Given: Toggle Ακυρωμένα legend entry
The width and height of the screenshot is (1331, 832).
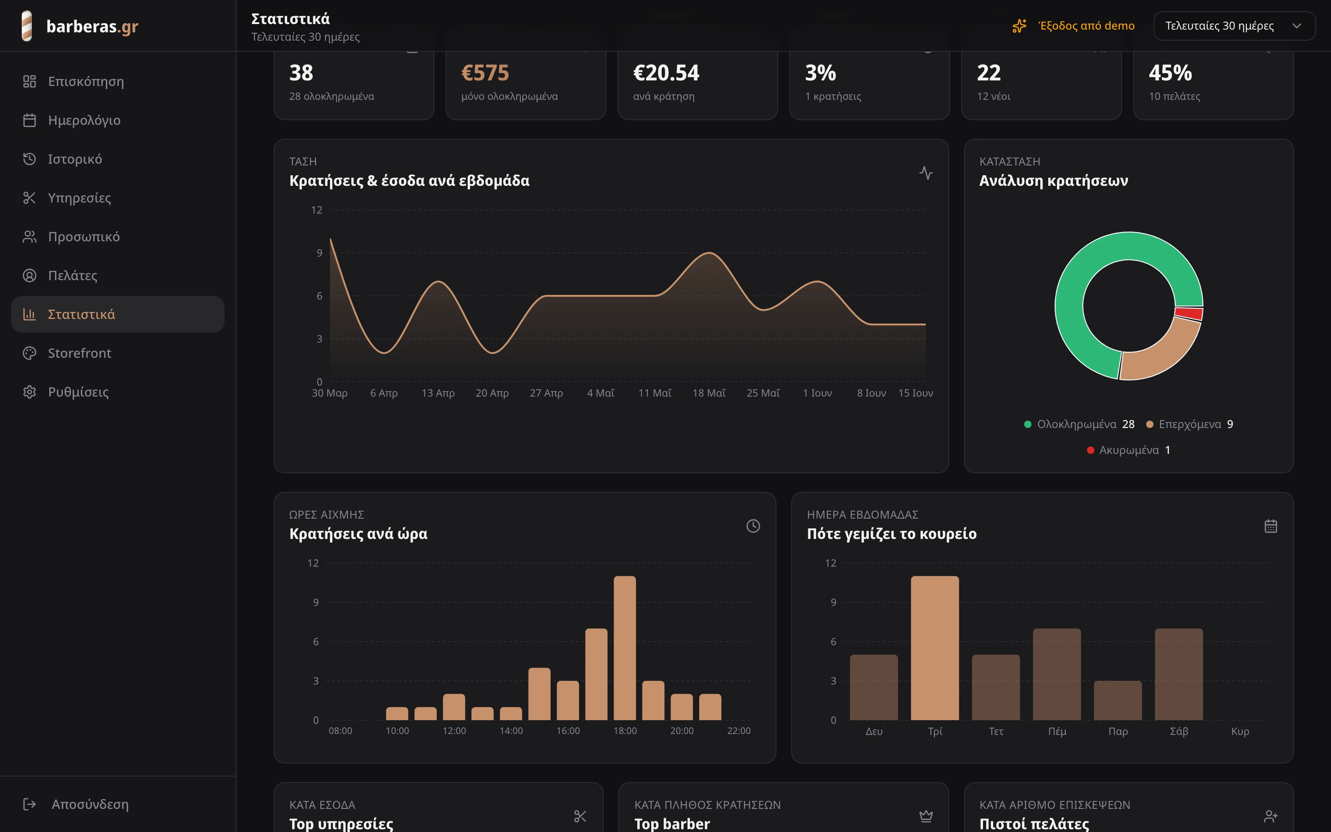Looking at the screenshot, I should pyautogui.click(x=1129, y=450).
